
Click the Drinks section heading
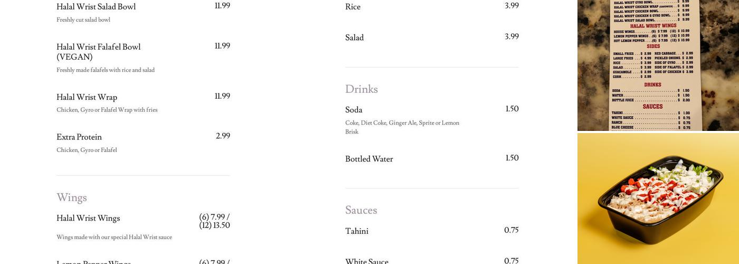click(x=362, y=89)
